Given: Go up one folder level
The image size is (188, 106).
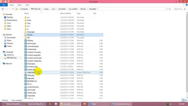Looking at the screenshot, I should 13,9.
